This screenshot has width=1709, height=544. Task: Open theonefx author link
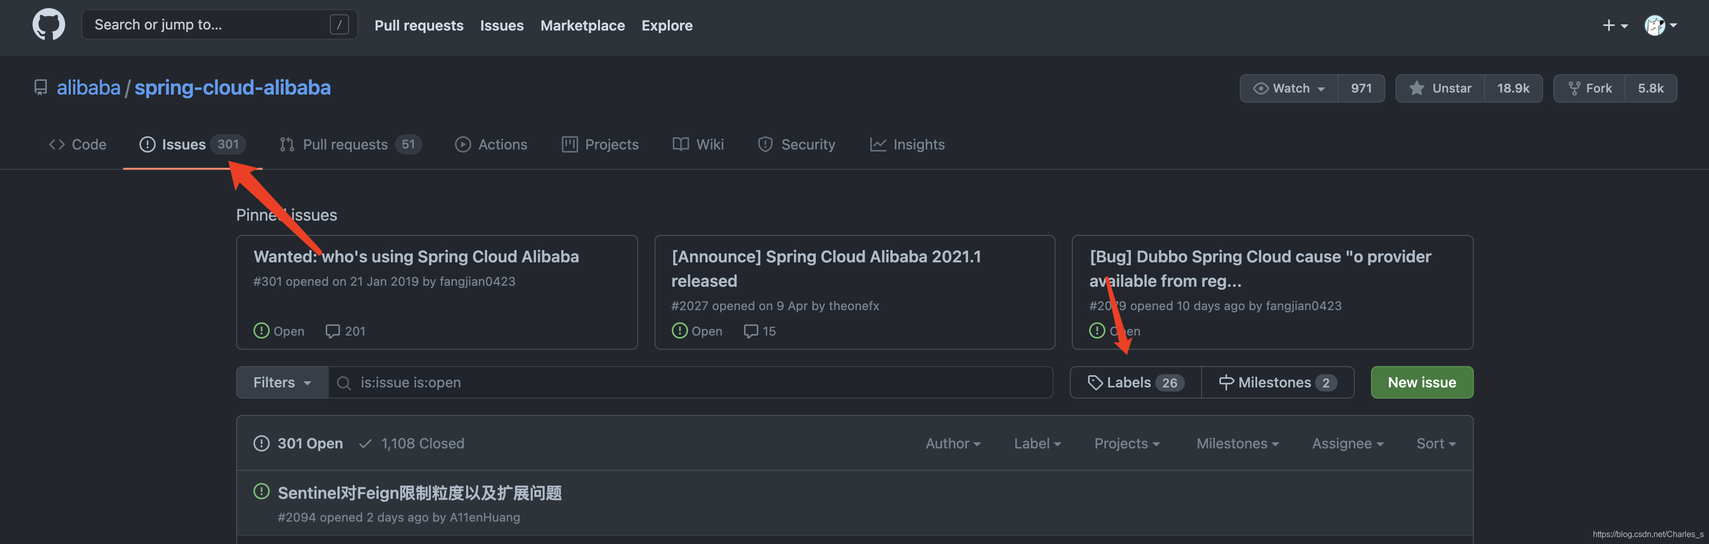tap(854, 306)
